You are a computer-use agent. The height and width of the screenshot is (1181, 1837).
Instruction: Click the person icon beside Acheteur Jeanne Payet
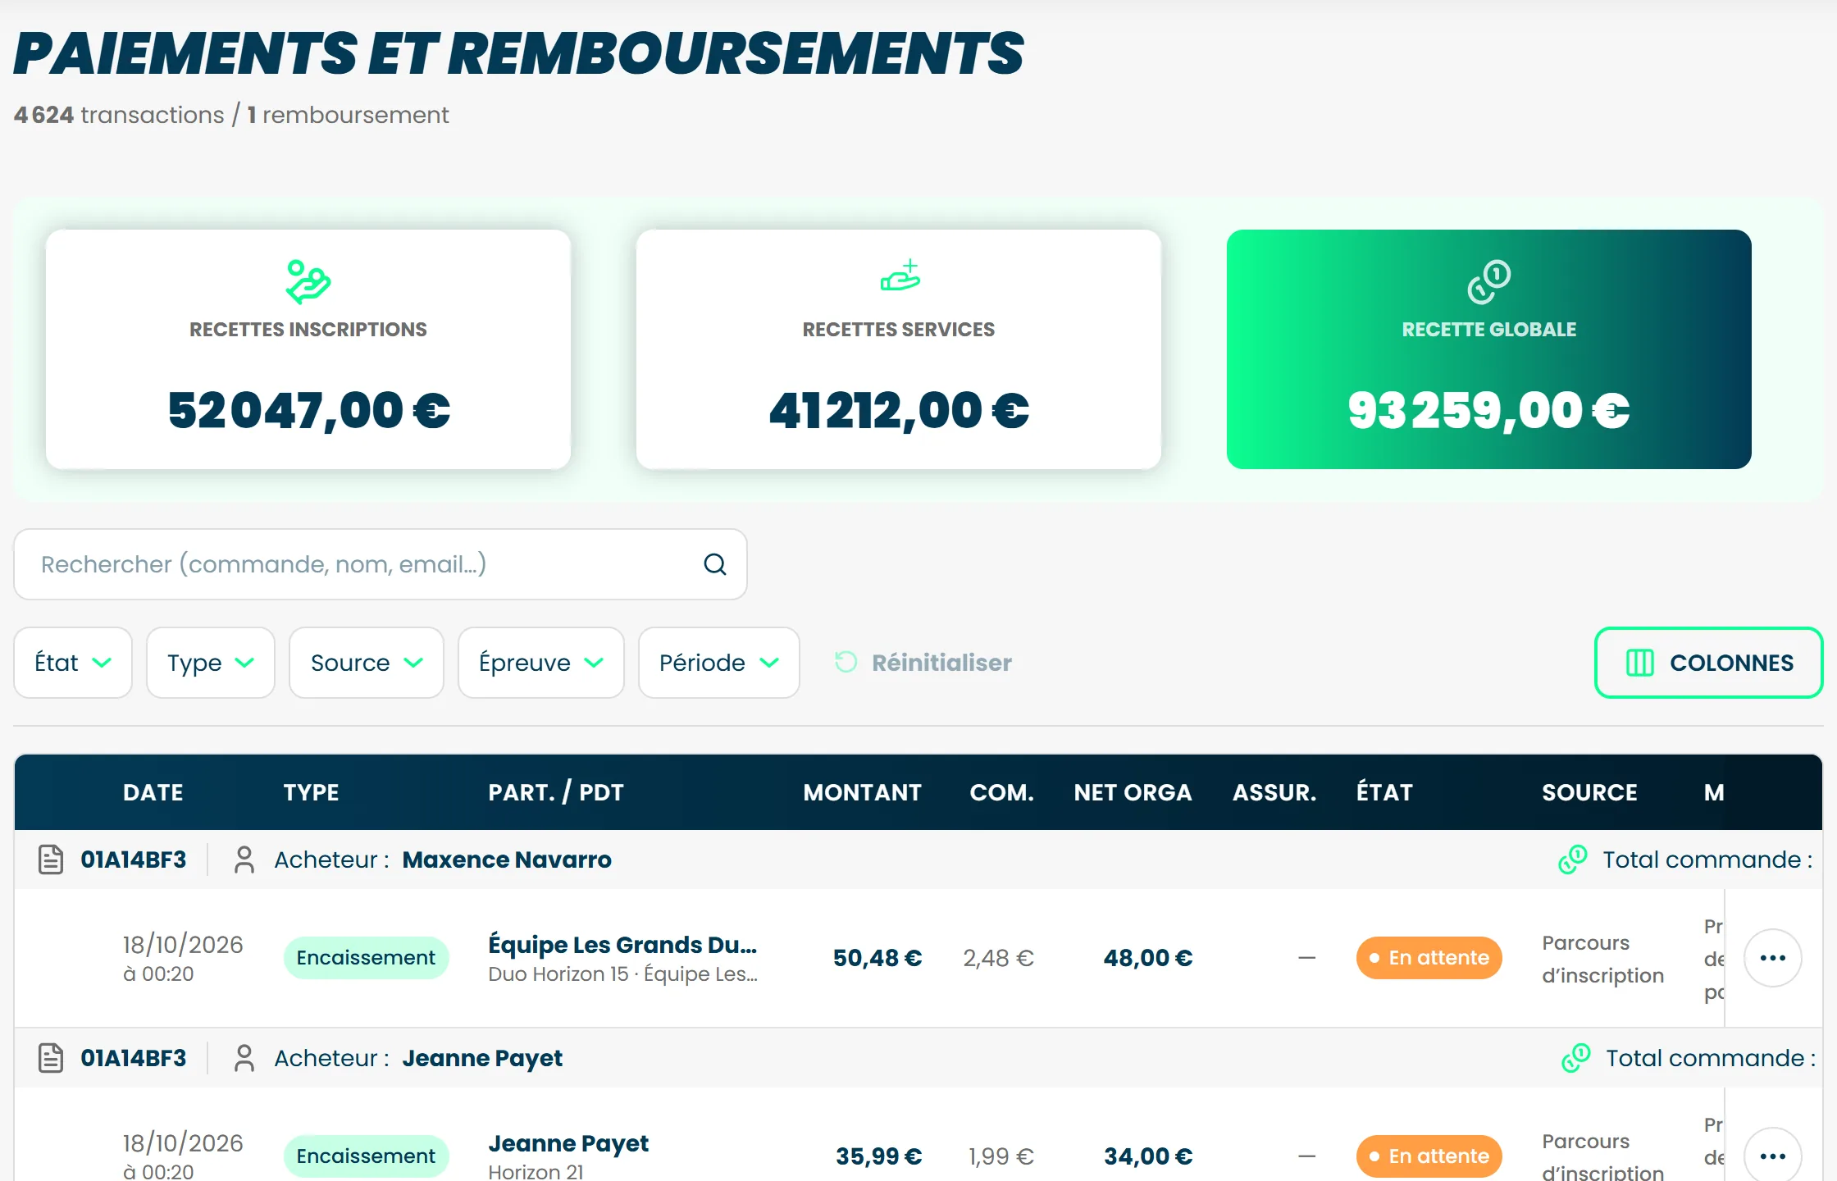point(244,1058)
